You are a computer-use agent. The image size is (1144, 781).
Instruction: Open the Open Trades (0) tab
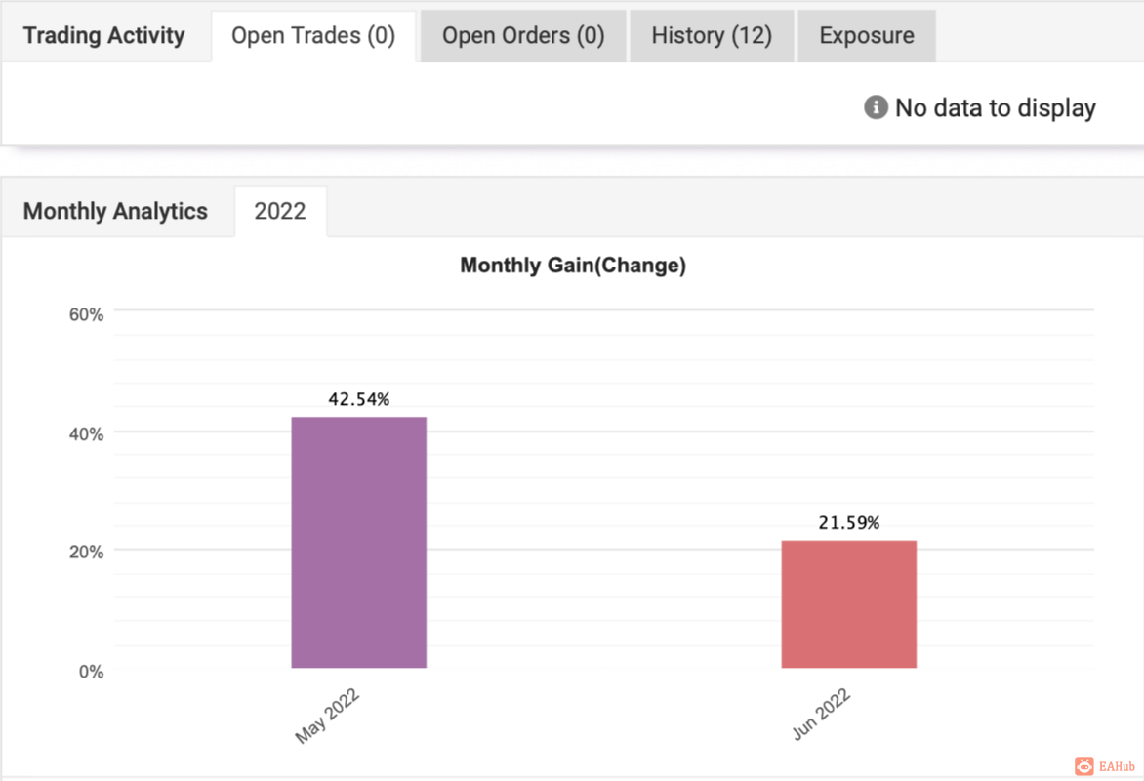pyautogui.click(x=313, y=36)
